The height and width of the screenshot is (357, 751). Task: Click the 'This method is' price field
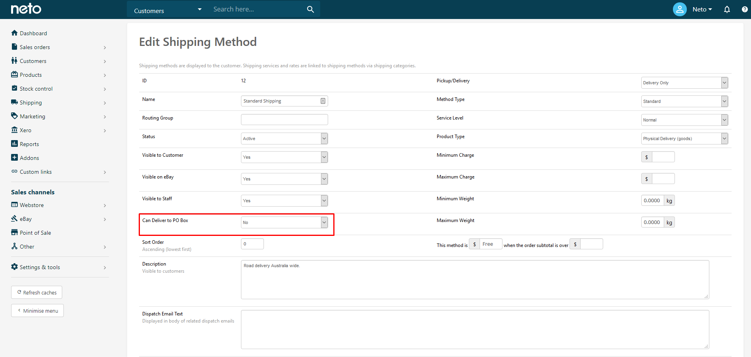point(491,244)
